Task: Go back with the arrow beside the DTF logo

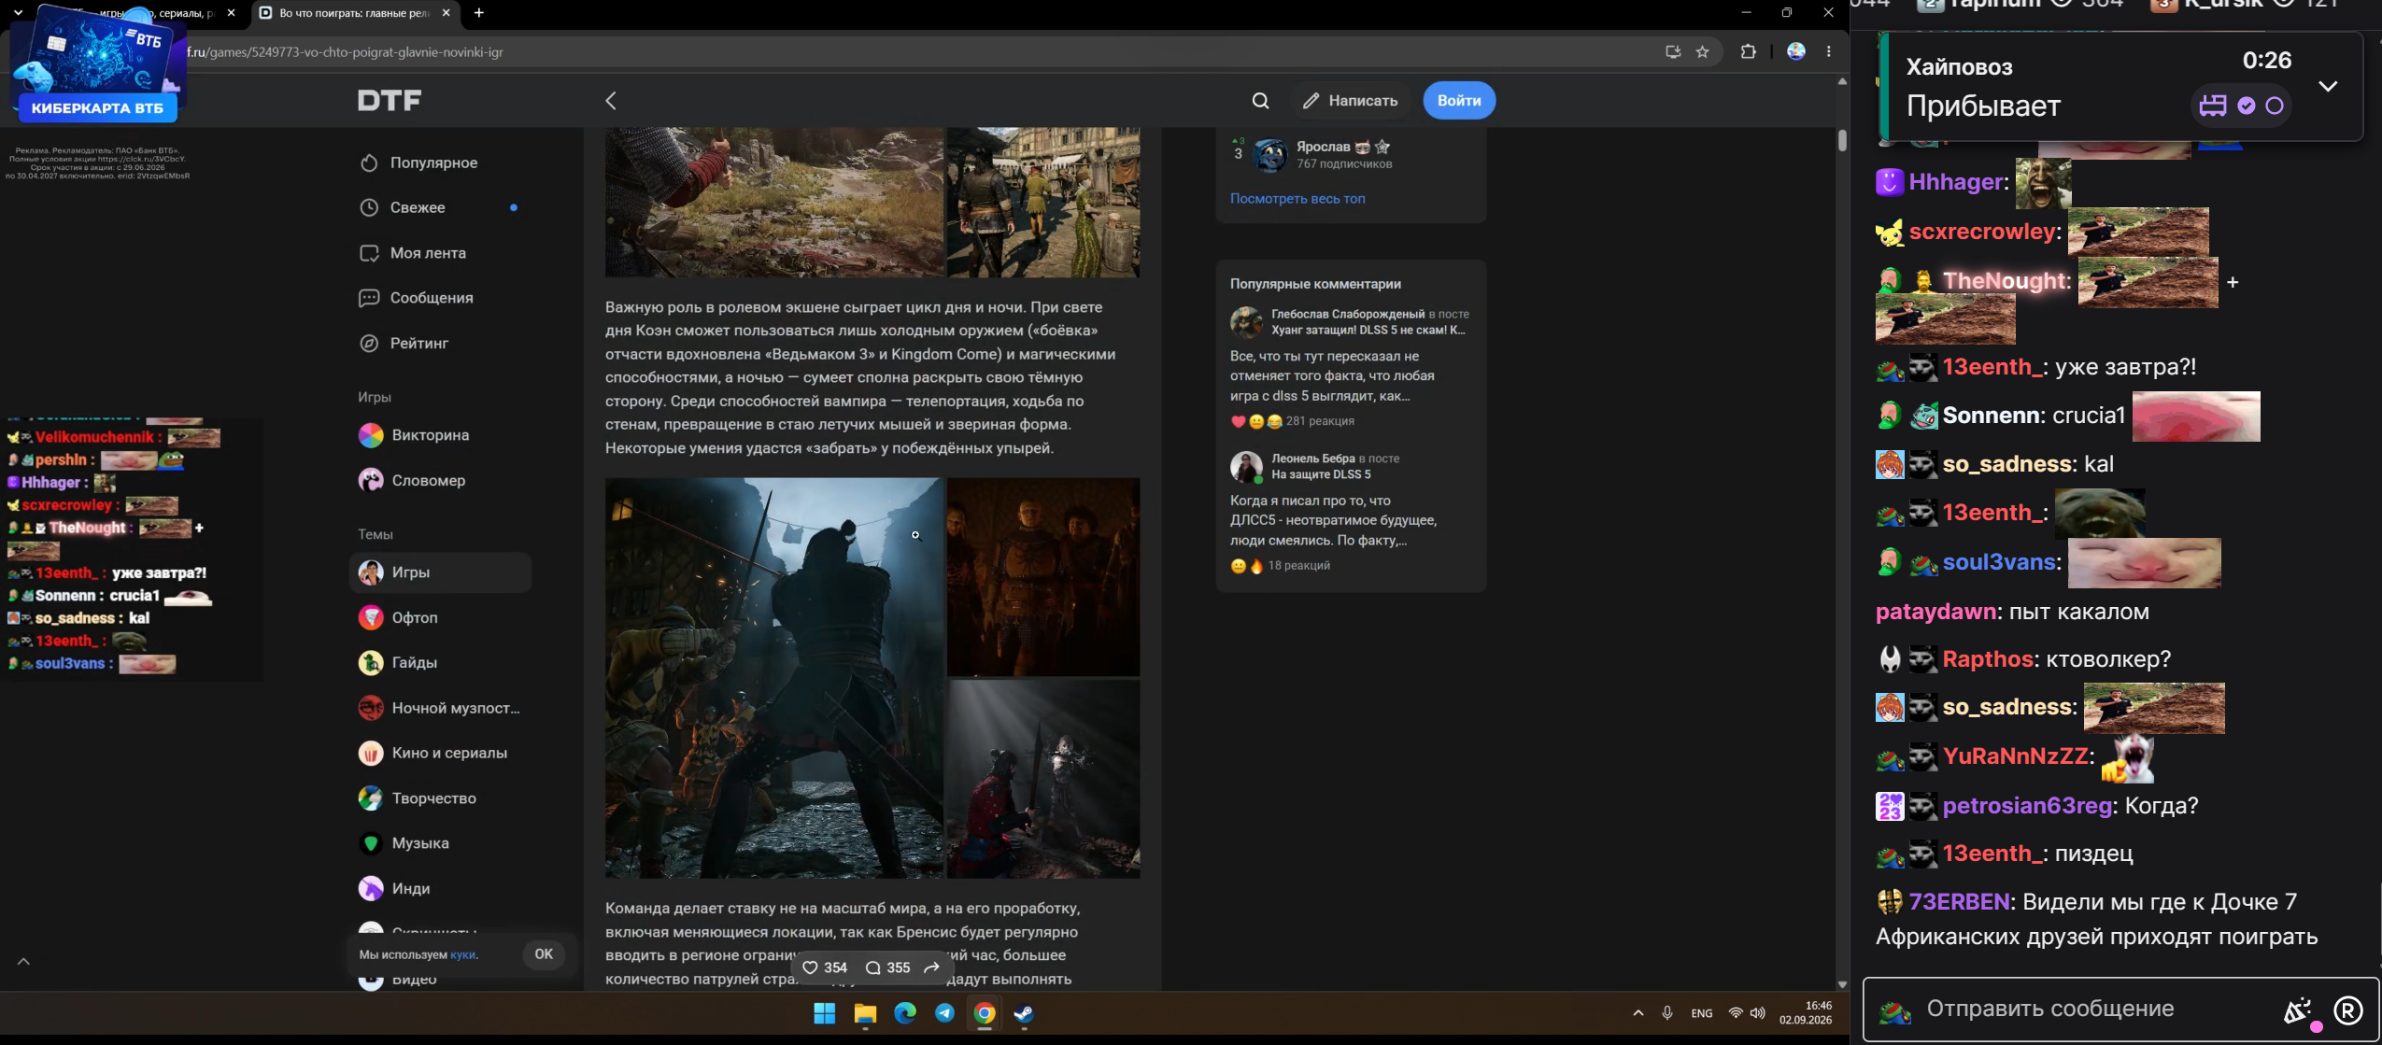Action: 611,101
